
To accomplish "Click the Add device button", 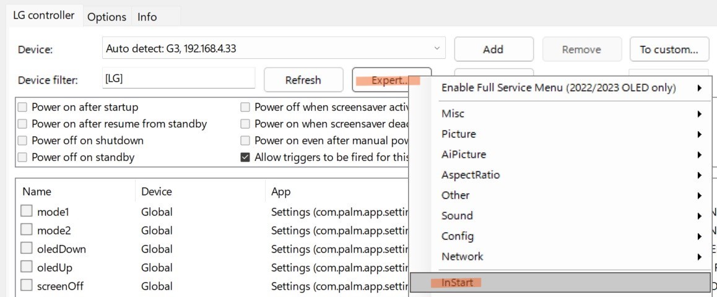I will pos(493,49).
